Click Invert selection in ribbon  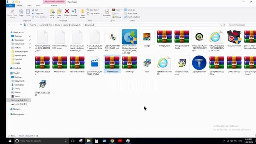pos(132,17)
